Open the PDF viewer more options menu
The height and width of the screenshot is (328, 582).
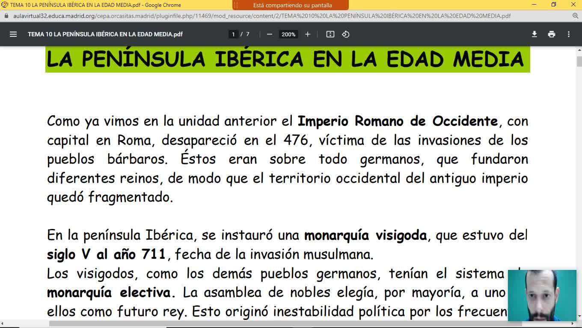click(569, 34)
